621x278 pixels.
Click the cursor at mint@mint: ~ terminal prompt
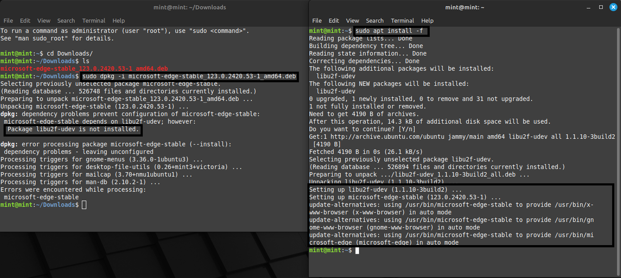(x=357, y=250)
